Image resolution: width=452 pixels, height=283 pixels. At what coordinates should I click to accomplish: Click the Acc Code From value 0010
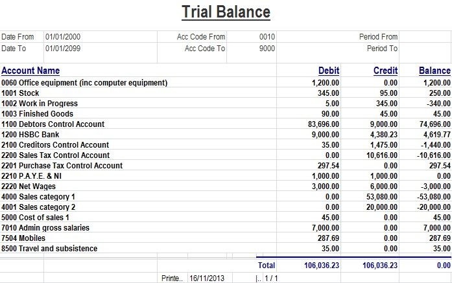(267, 37)
